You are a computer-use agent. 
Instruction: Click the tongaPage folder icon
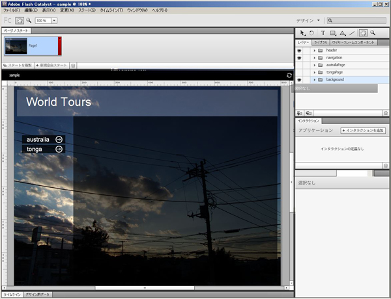[321, 72]
